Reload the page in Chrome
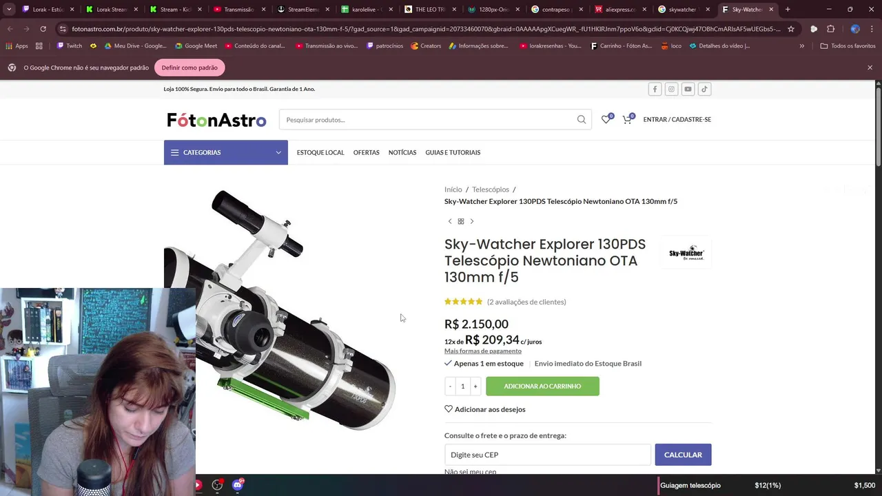Viewport: 882px width, 496px height. pos(43,29)
